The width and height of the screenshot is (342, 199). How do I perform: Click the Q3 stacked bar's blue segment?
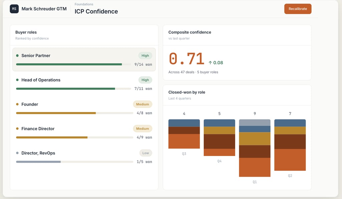184,123
